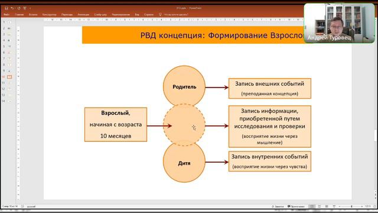Click the 'Запись информации, приобретенной путем' box

click(270, 126)
